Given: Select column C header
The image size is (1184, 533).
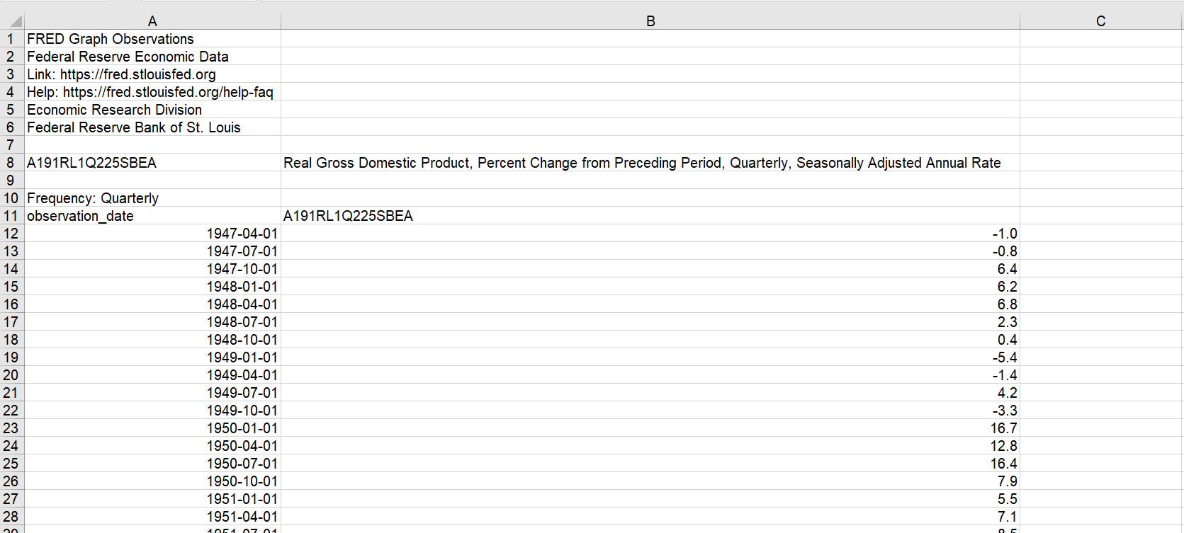Looking at the screenshot, I should tap(1100, 21).
